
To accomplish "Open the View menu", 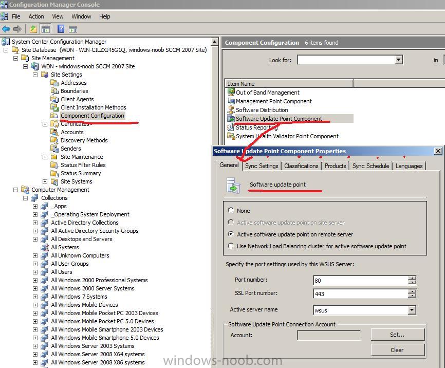I will coord(58,16).
